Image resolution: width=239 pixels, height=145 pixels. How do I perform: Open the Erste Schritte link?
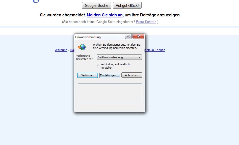(x=146, y=22)
